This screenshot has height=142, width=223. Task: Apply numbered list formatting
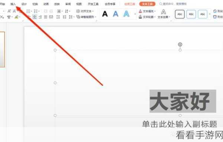(36, 11)
